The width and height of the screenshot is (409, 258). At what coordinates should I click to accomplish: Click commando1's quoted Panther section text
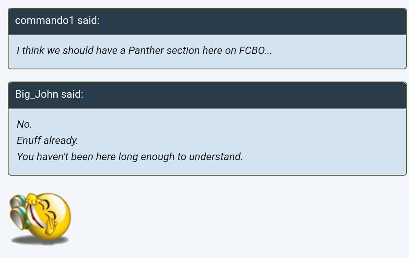coord(144,51)
